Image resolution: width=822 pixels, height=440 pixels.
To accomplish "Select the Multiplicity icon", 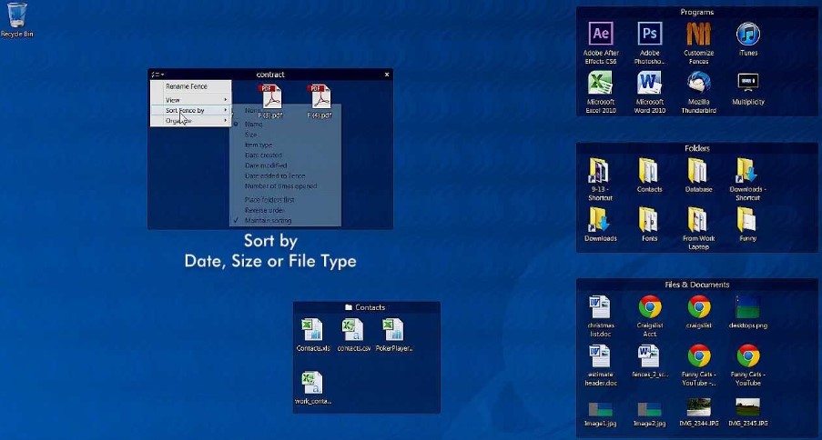I will point(748,84).
